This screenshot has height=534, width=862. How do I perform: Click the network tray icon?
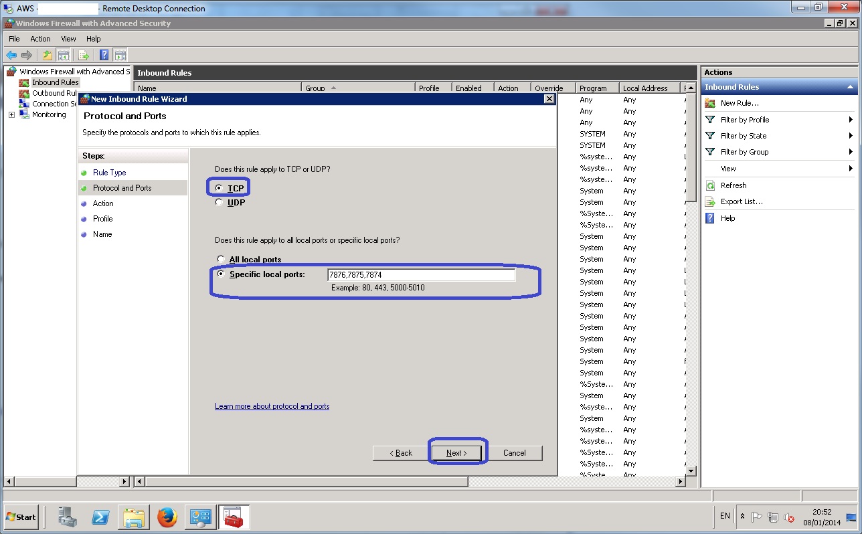click(x=773, y=517)
